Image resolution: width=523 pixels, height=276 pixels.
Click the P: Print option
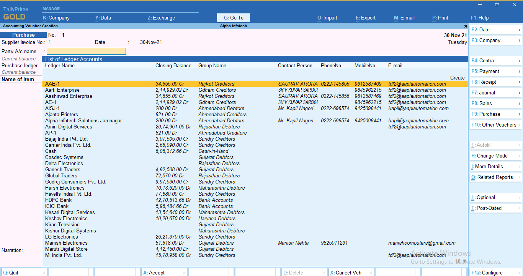point(440,18)
